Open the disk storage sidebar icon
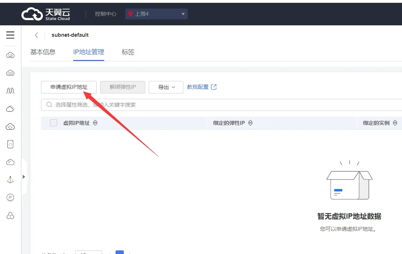The image size is (402, 254). (10, 144)
